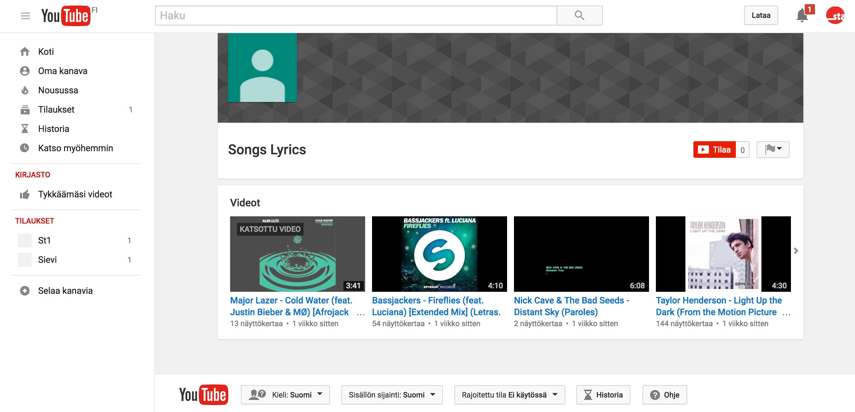The width and height of the screenshot is (855, 412).
Task: Click '13 näyttökertaa' view count text
Action: pyautogui.click(x=256, y=324)
